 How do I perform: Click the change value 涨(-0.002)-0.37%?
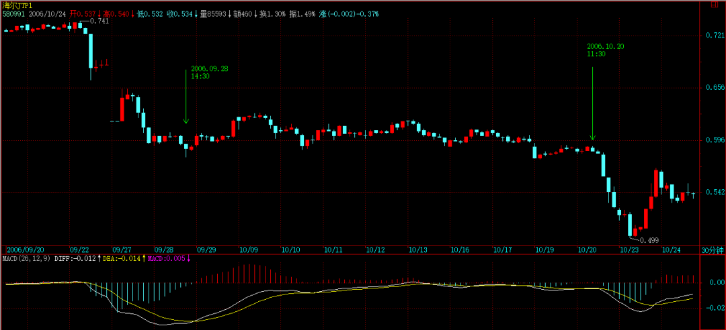349,14
